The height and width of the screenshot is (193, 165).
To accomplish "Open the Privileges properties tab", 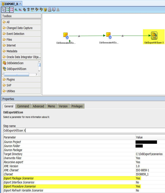I will pyautogui.click(x=77, y=106).
